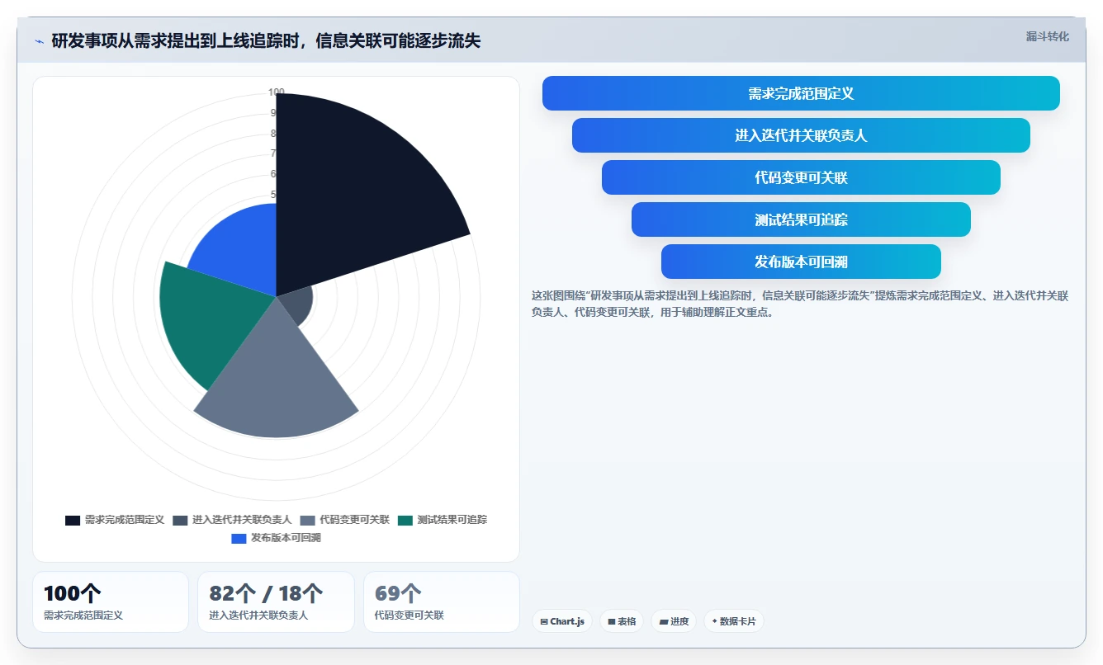Click the 100 radial axis label
The width and height of the screenshot is (1103, 665).
[x=277, y=92]
